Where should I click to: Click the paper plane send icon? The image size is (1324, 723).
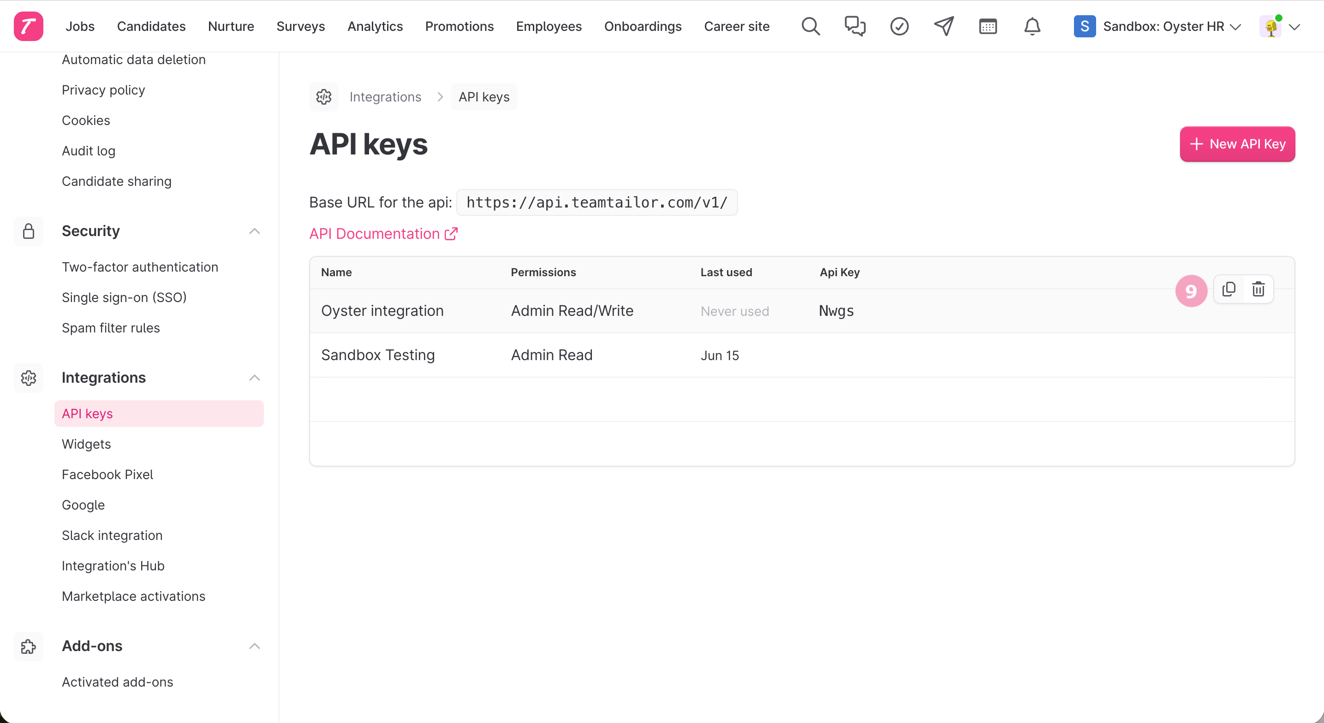pyautogui.click(x=944, y=26)
